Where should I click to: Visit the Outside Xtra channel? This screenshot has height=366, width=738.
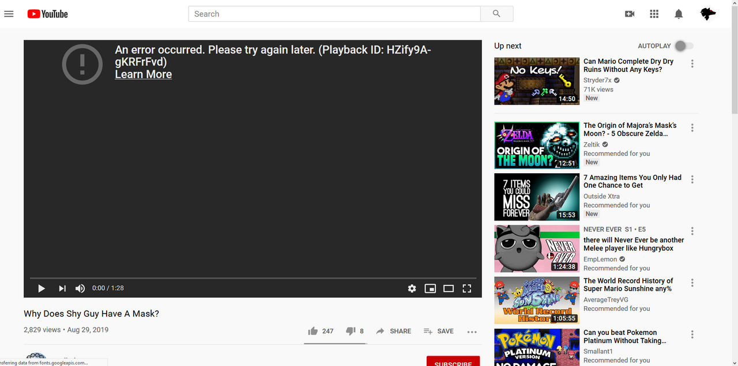pyautogui.click(x=602, y=196)
